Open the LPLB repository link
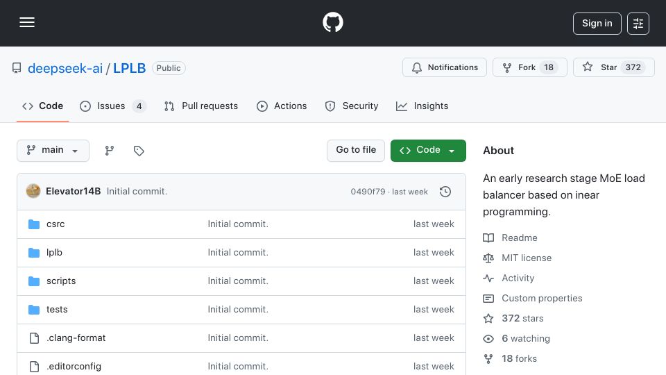 (x=129, y=68)
